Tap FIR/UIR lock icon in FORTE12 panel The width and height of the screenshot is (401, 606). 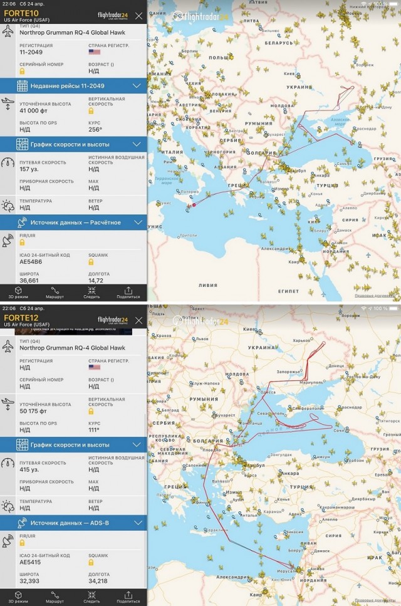pos(22,543)
